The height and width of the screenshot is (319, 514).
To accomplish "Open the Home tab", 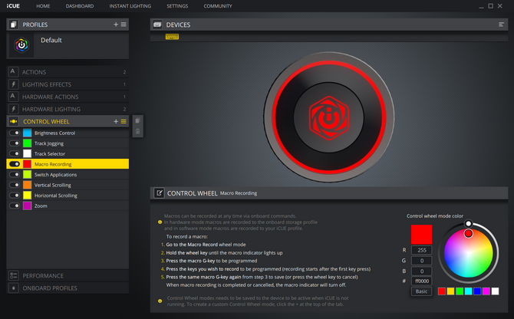I will (43, 6).
